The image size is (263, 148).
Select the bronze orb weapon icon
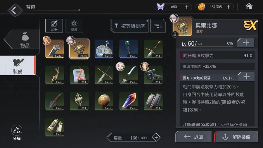[104, 101]
